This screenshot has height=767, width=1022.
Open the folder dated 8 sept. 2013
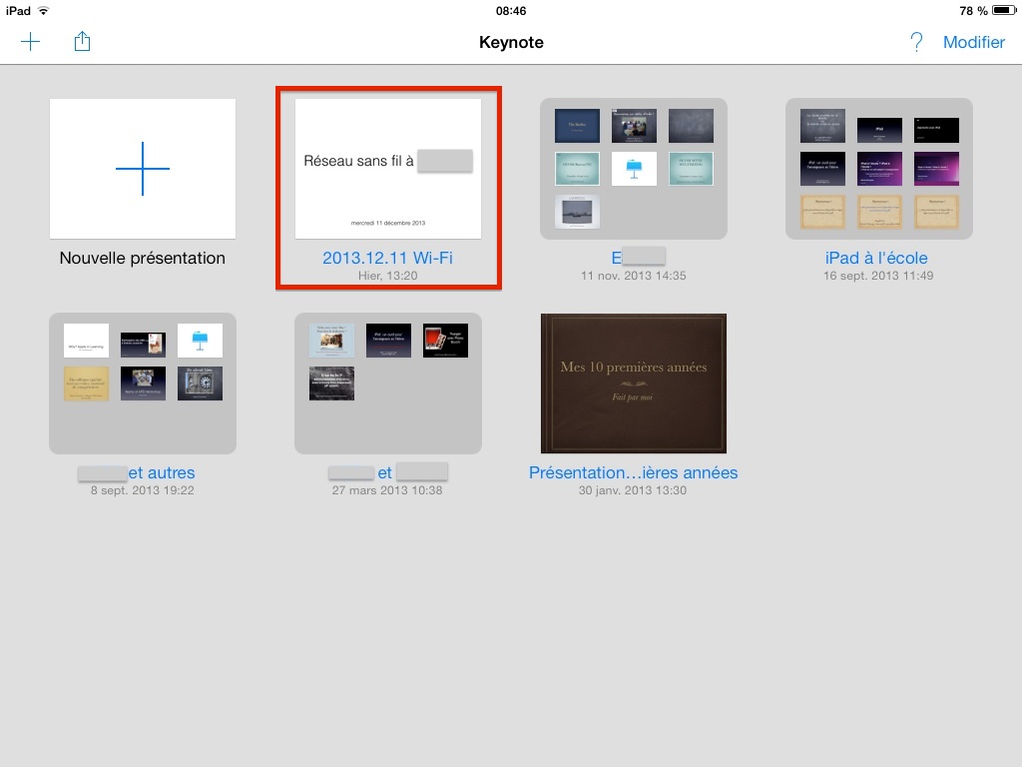coord(143,383)
